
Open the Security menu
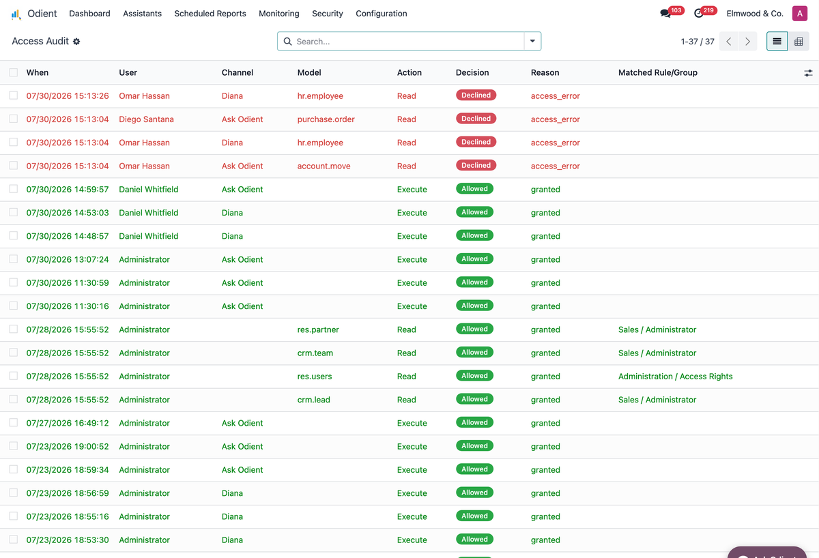[x=328, y=14]
